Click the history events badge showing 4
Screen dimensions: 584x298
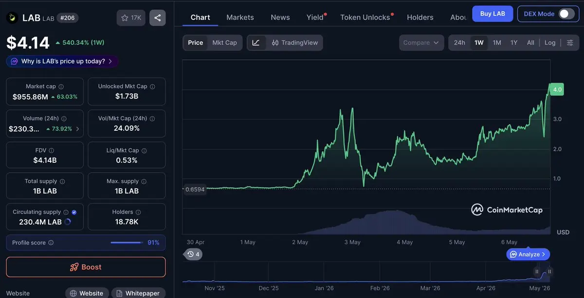pos(193,254)
